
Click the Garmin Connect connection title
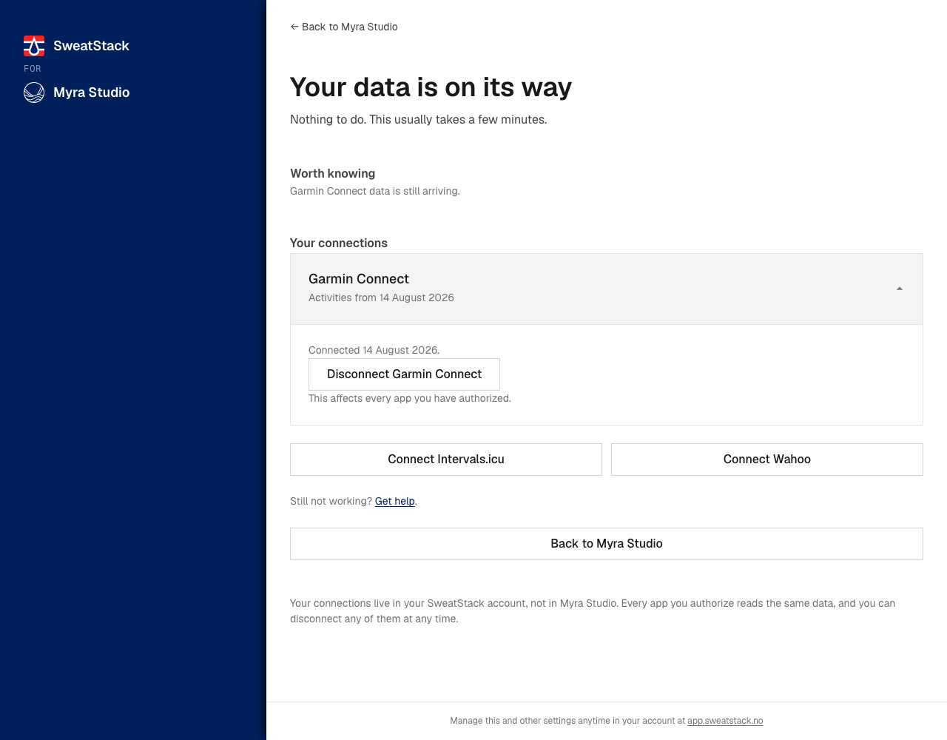[359, 279]
